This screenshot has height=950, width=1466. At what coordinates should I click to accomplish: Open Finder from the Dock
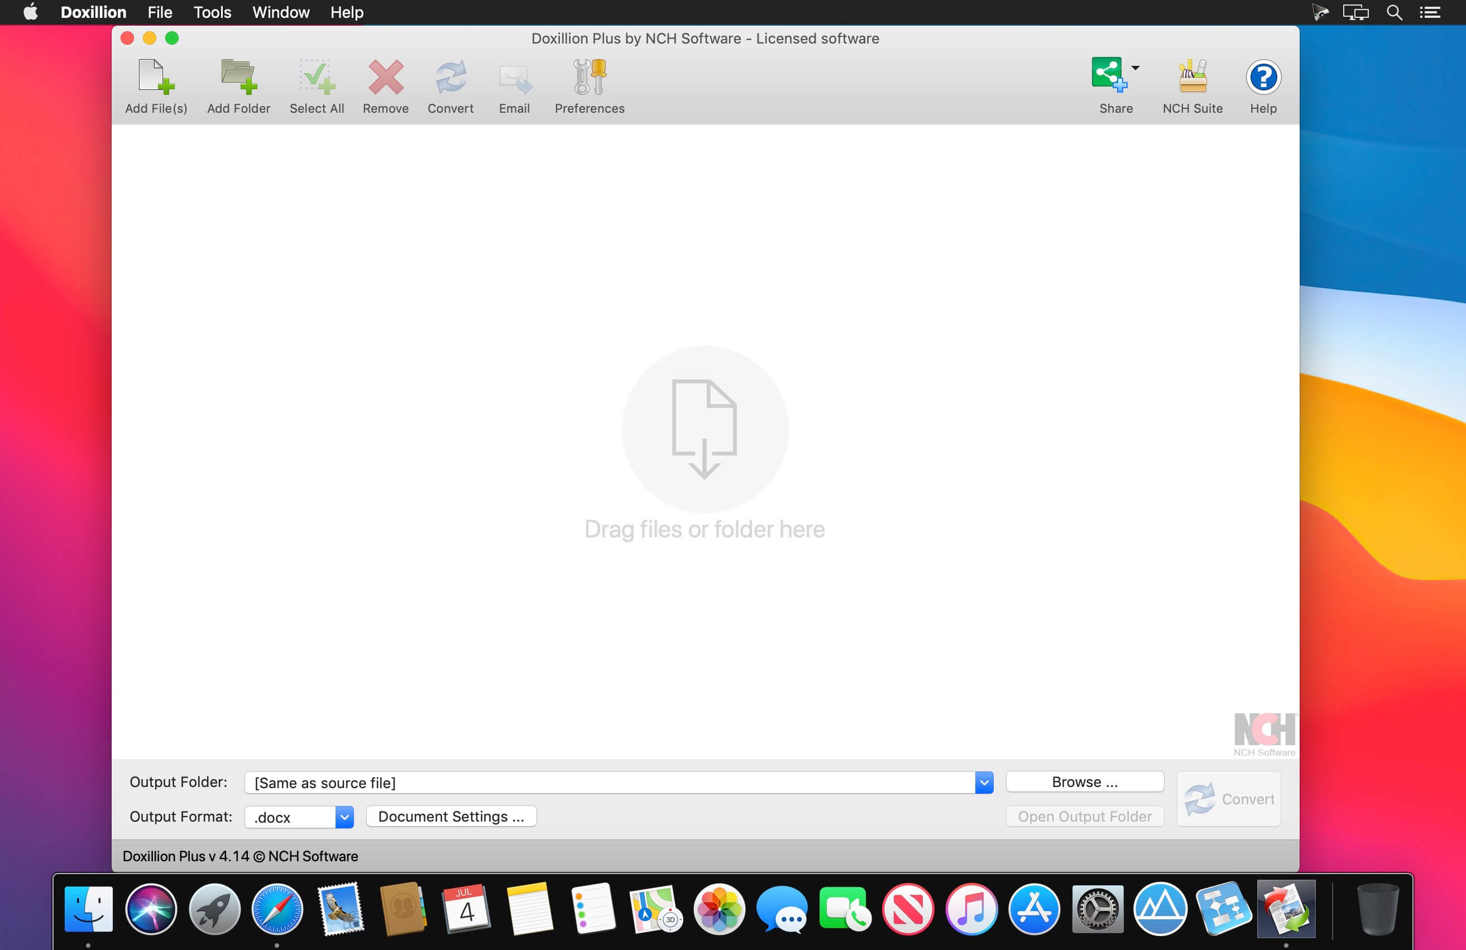88,908
